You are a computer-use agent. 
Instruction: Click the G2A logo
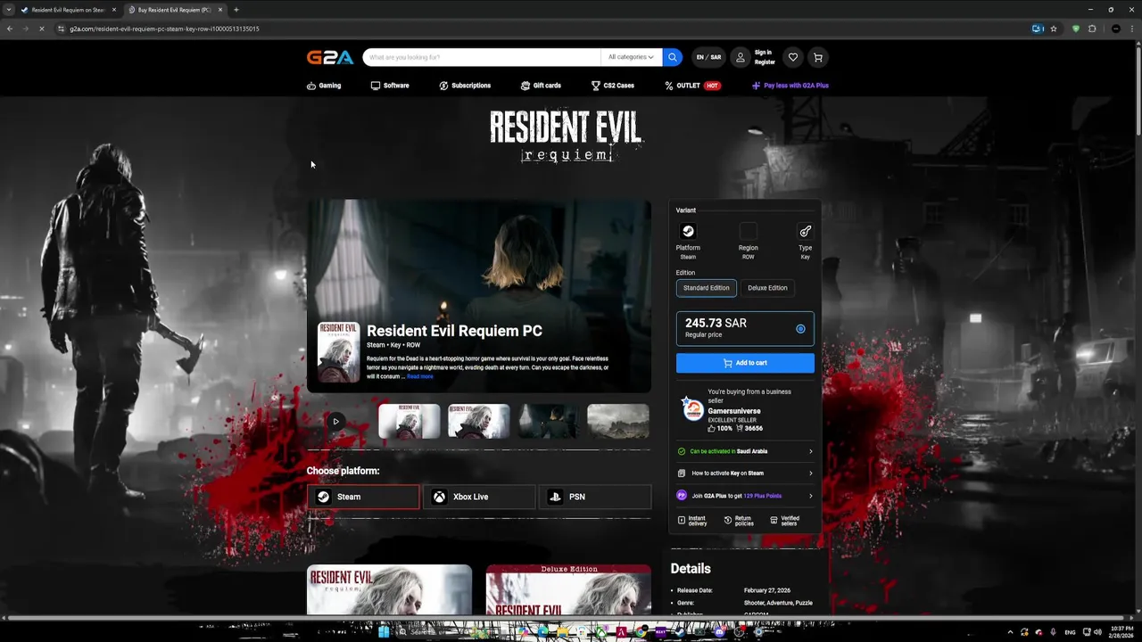[x=330, y=57]
